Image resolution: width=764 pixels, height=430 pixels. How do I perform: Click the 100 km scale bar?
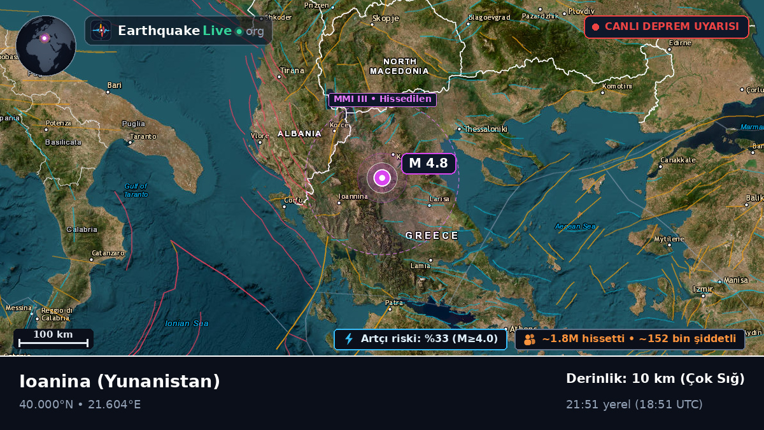click(53, 338)
